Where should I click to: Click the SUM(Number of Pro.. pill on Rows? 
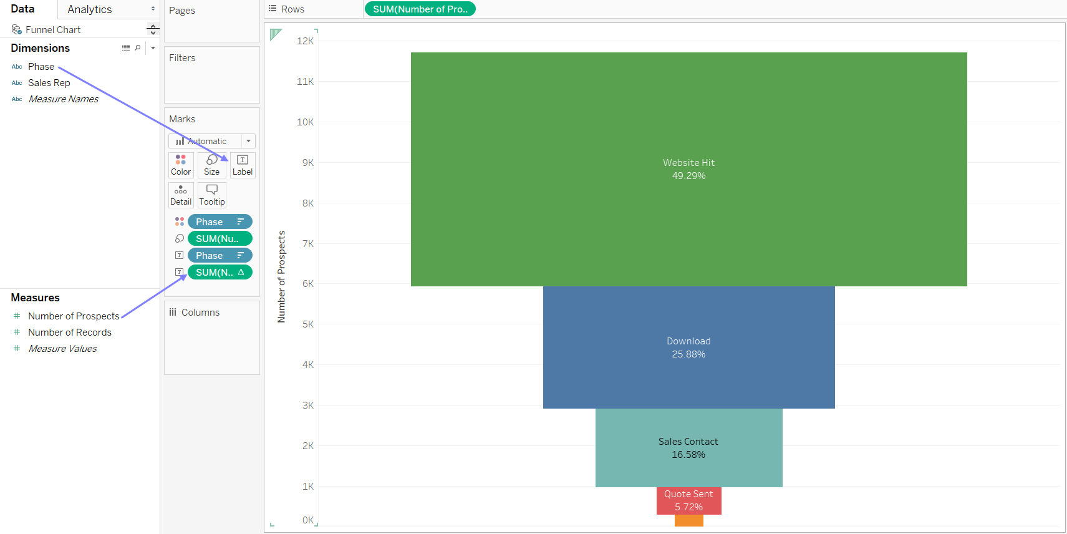[x=420, y=9]
